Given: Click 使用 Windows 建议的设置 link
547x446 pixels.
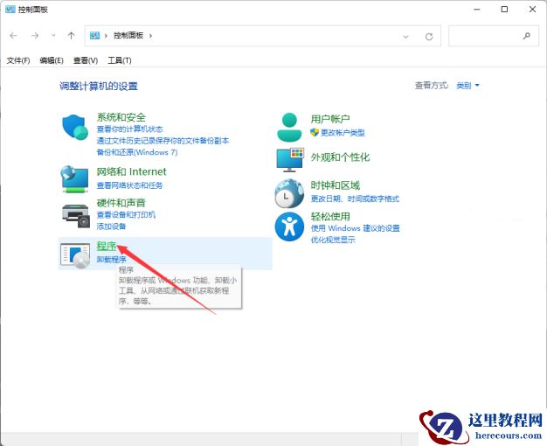Looking at the screenshot, I should coord(355,228).
